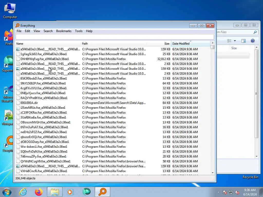Select Ww-bxbecLi.fse_a5f40a83e2c38ee1 file name
The width and height of the screenshot is (263, 197).
(x=44, y=146)
